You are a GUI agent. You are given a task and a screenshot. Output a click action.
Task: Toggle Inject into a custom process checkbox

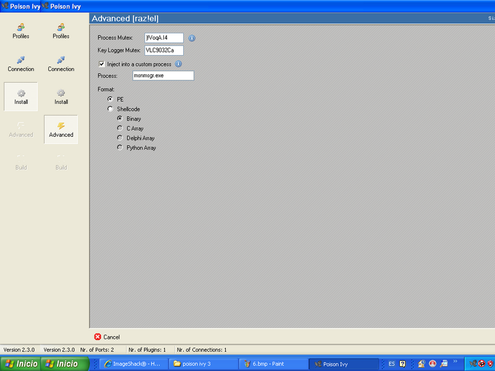pyautogui.click(x=101, y=64)
